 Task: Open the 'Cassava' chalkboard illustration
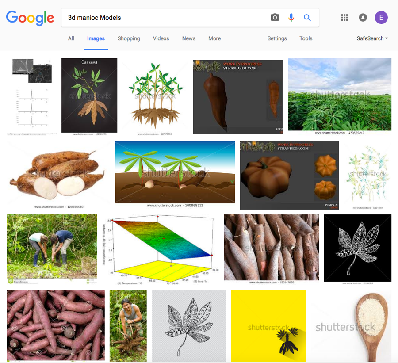point(89,96)
